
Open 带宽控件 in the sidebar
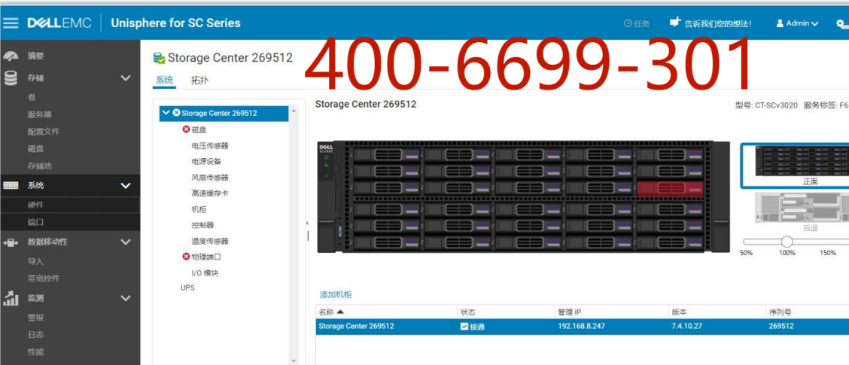click(x=44, y=278)
